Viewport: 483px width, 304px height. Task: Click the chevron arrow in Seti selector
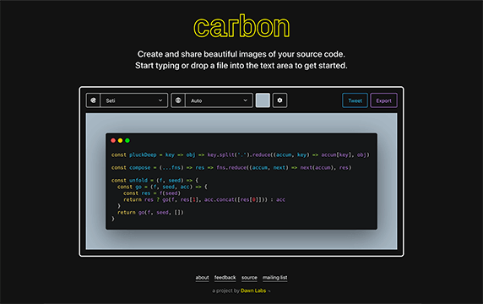pos(160,100)
